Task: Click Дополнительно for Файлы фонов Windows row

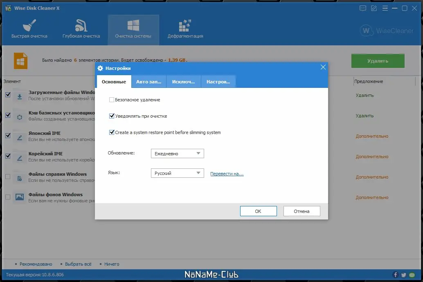Action: click(x=372, y=198)
